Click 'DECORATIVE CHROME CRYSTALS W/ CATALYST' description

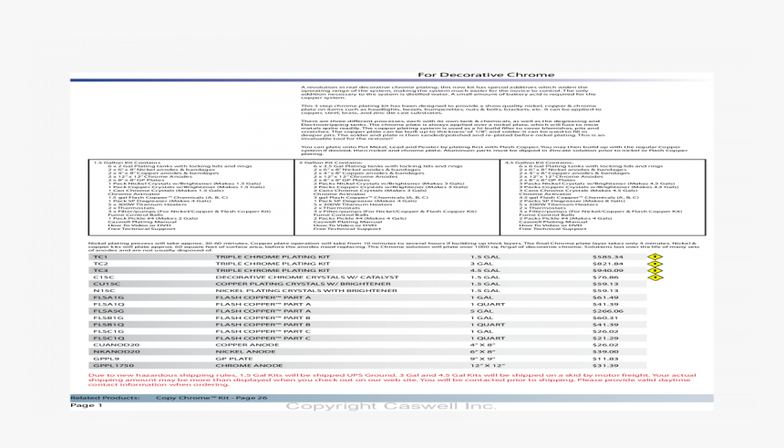point(307,277)
